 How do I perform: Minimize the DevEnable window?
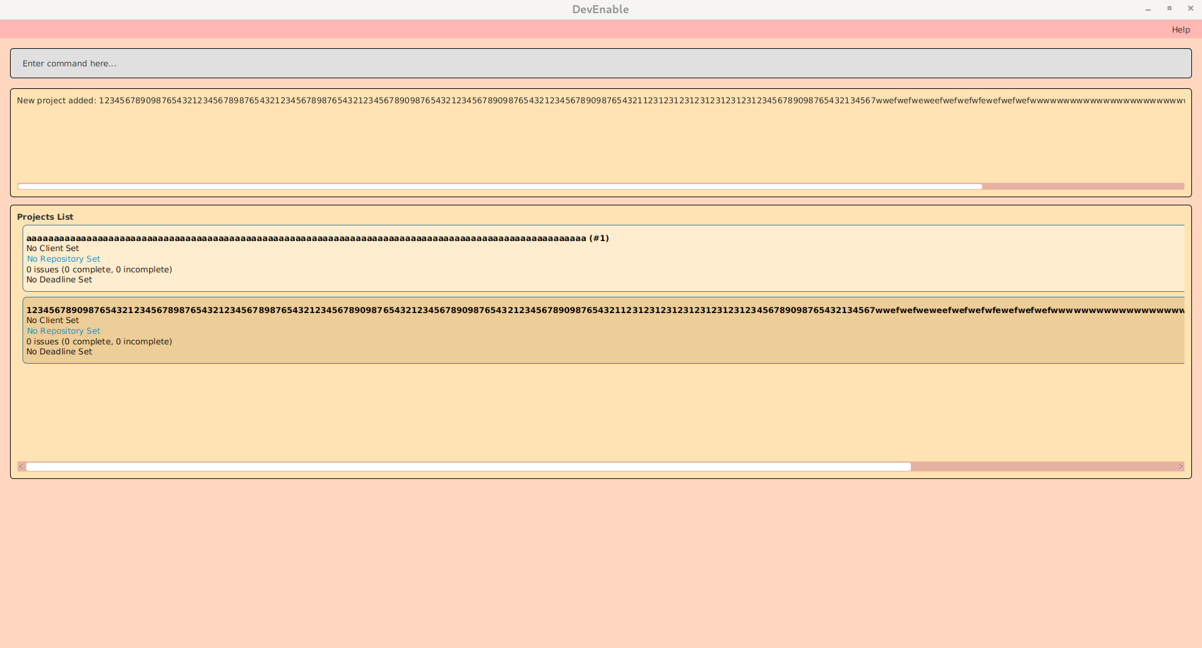[1148, 9]
